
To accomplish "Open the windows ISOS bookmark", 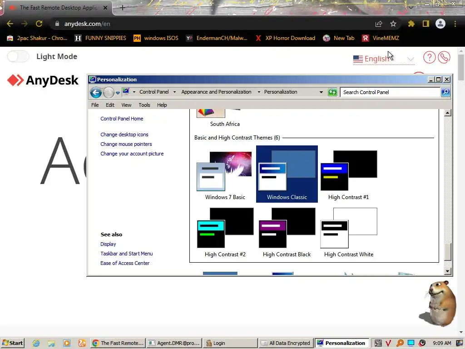I will pos(156,38).
